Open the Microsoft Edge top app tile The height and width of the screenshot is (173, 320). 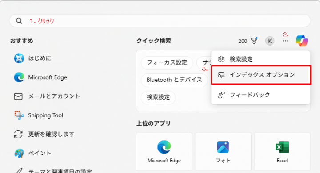coord(164,151)
